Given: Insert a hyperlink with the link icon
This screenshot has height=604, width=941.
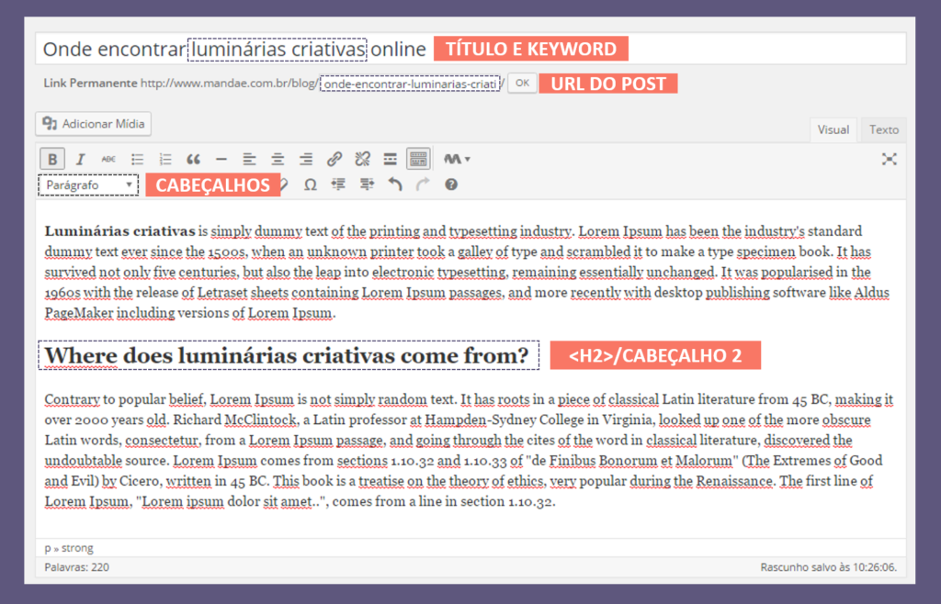Looking at the screenshot, I should coord(334,158).
